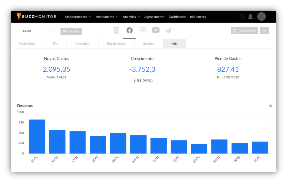The width and height of the screenshot is (287, 183).
Task: Click the Personalizado date range button
Action: coord(244,31)
